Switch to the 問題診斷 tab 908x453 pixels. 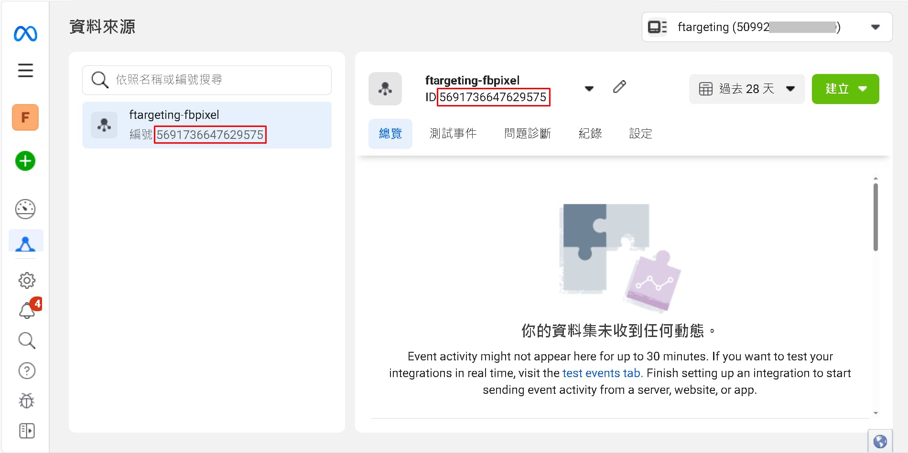(x=528, y=134)
